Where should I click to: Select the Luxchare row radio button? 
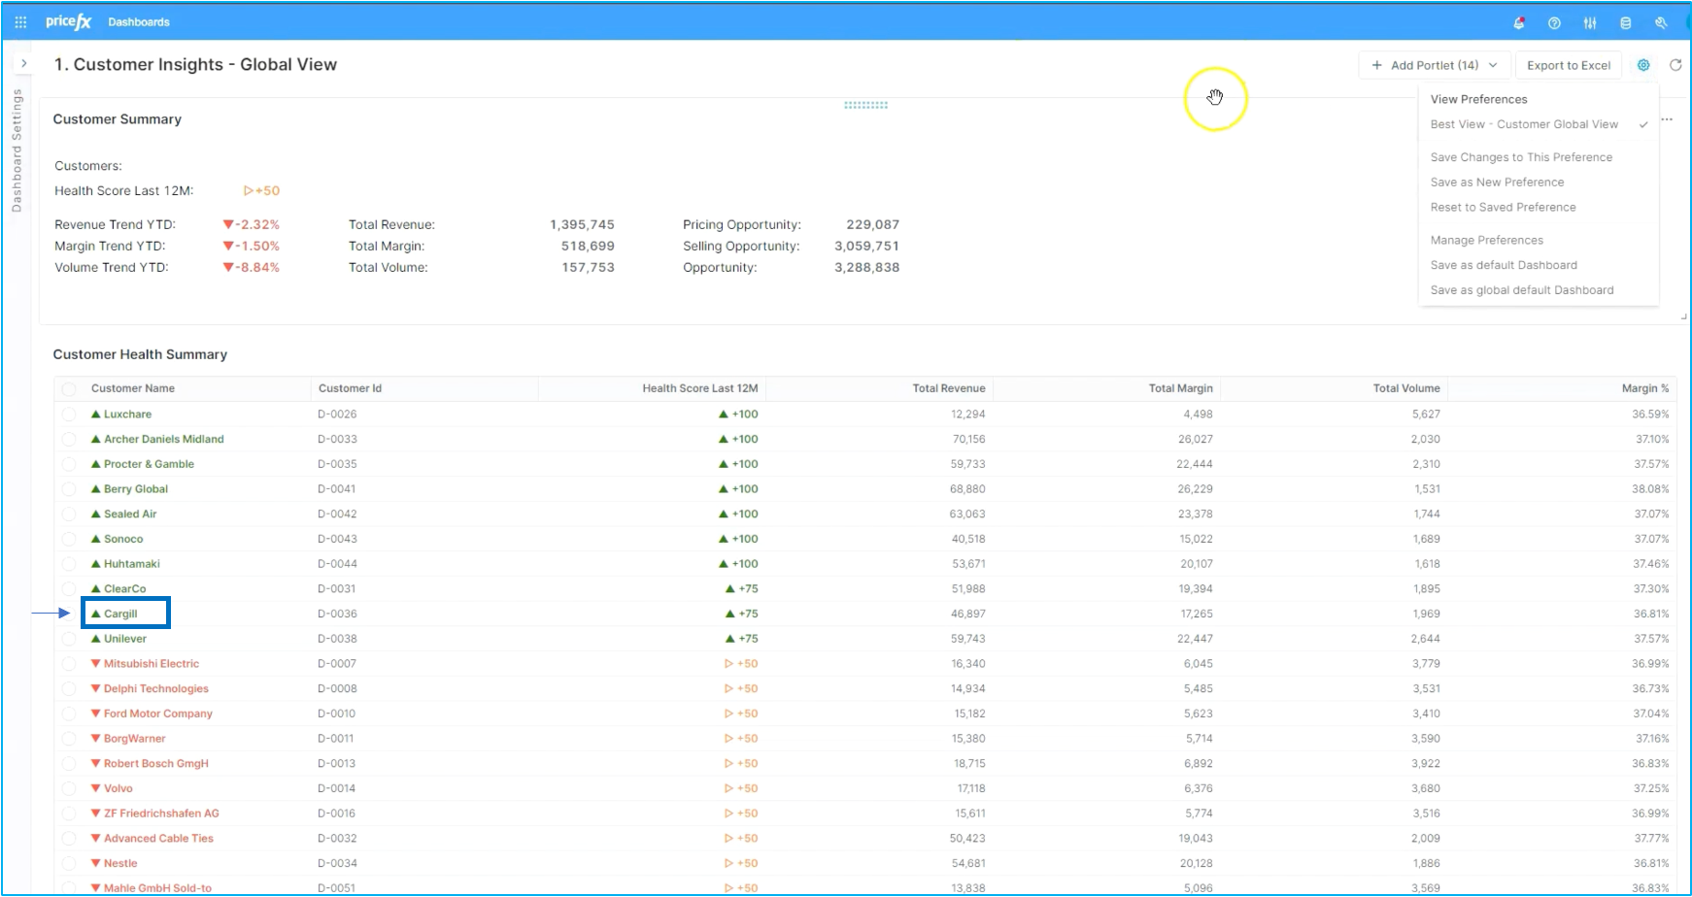69,415
